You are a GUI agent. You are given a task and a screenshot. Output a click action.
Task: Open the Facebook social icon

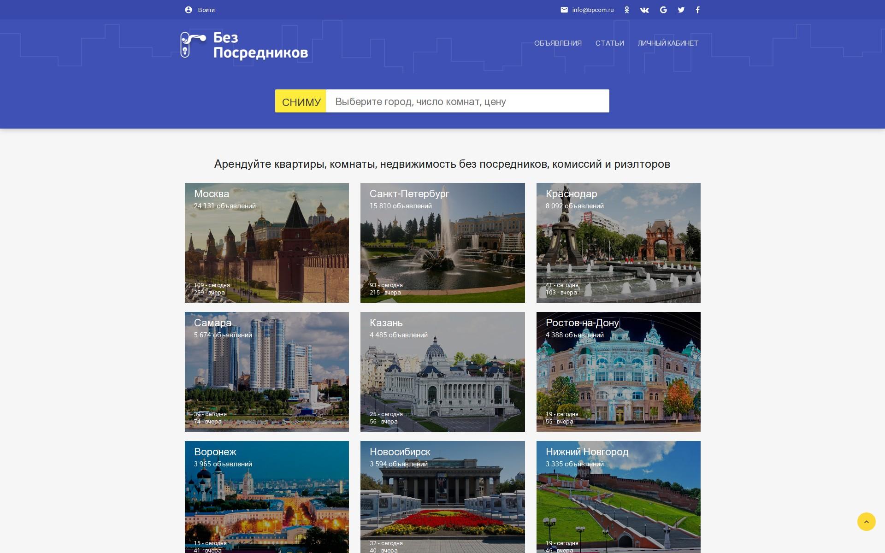tap(697, 10)
